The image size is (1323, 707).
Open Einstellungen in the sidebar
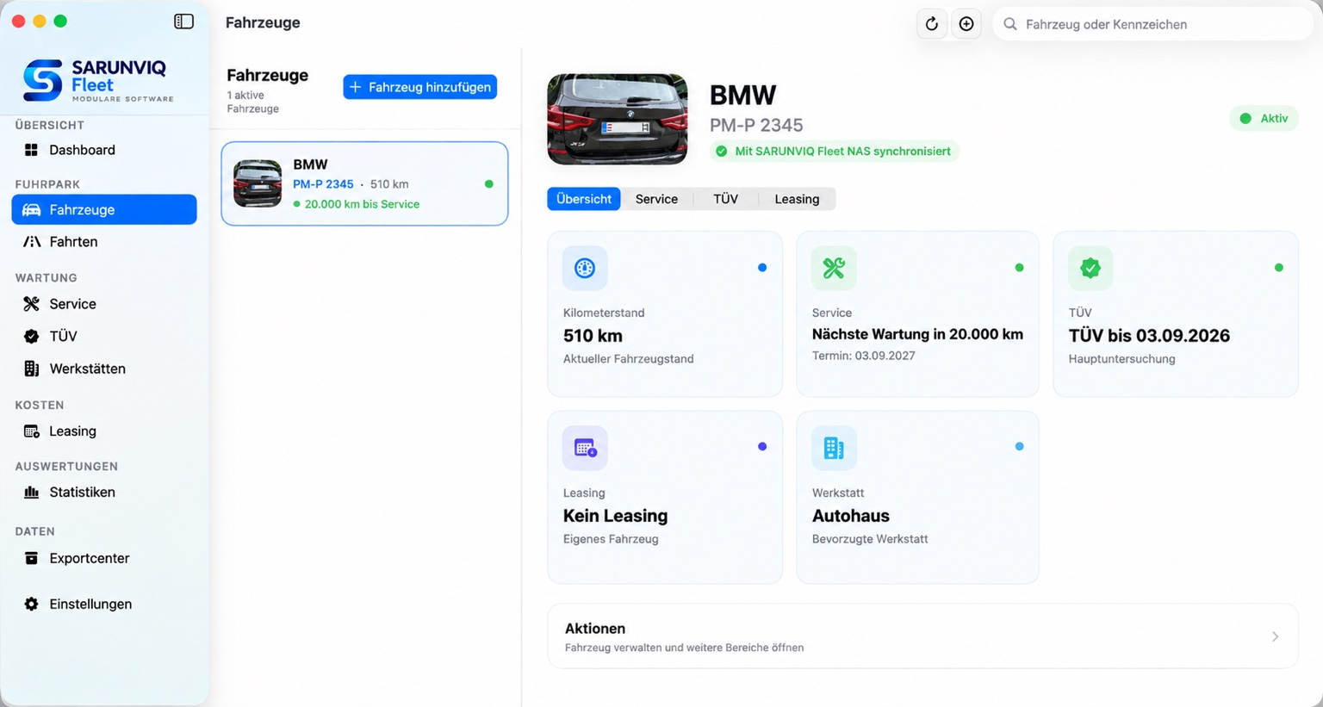(104, 605)
